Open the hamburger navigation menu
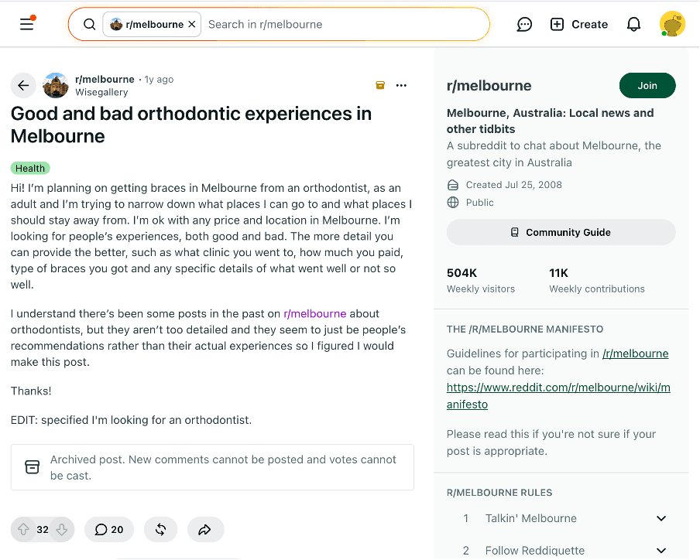 pos(27,24)
